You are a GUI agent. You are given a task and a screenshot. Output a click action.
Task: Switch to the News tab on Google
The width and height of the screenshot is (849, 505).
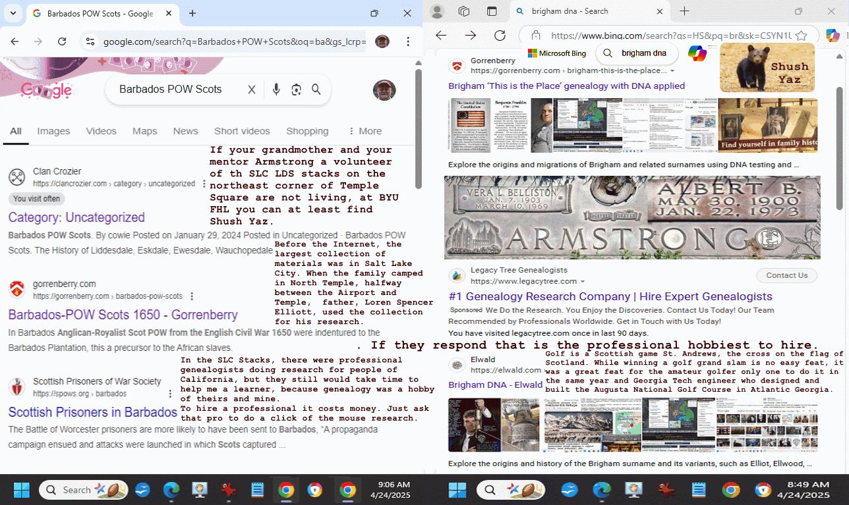point(185,131)
